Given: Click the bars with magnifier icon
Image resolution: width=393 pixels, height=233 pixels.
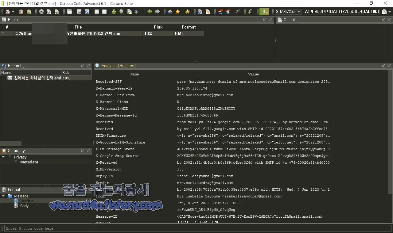Looking at the screenshot, I should pyautogui.click(x=228, y=12).
